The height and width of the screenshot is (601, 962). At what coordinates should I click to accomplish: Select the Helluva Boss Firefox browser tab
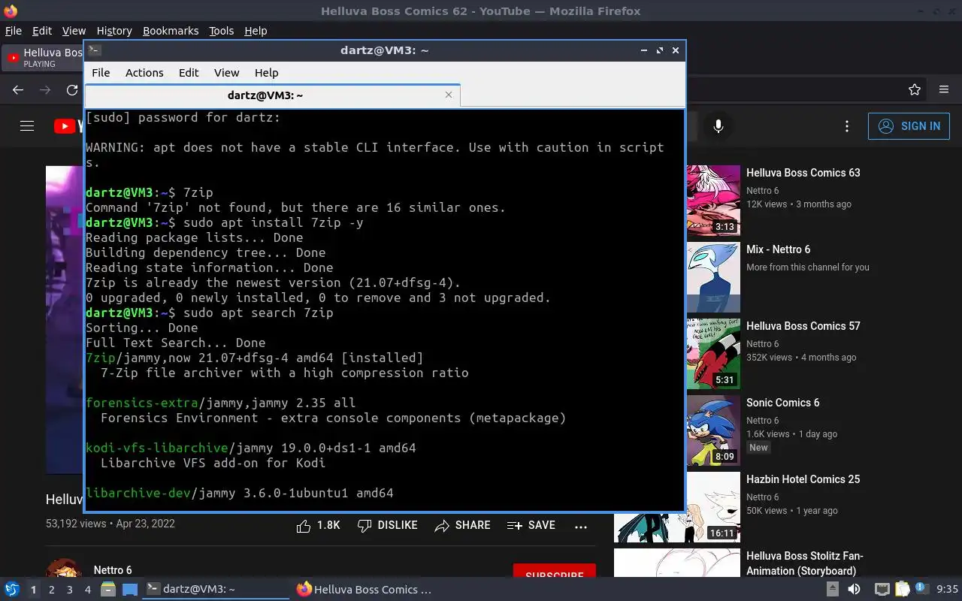(x=44, y=58)
